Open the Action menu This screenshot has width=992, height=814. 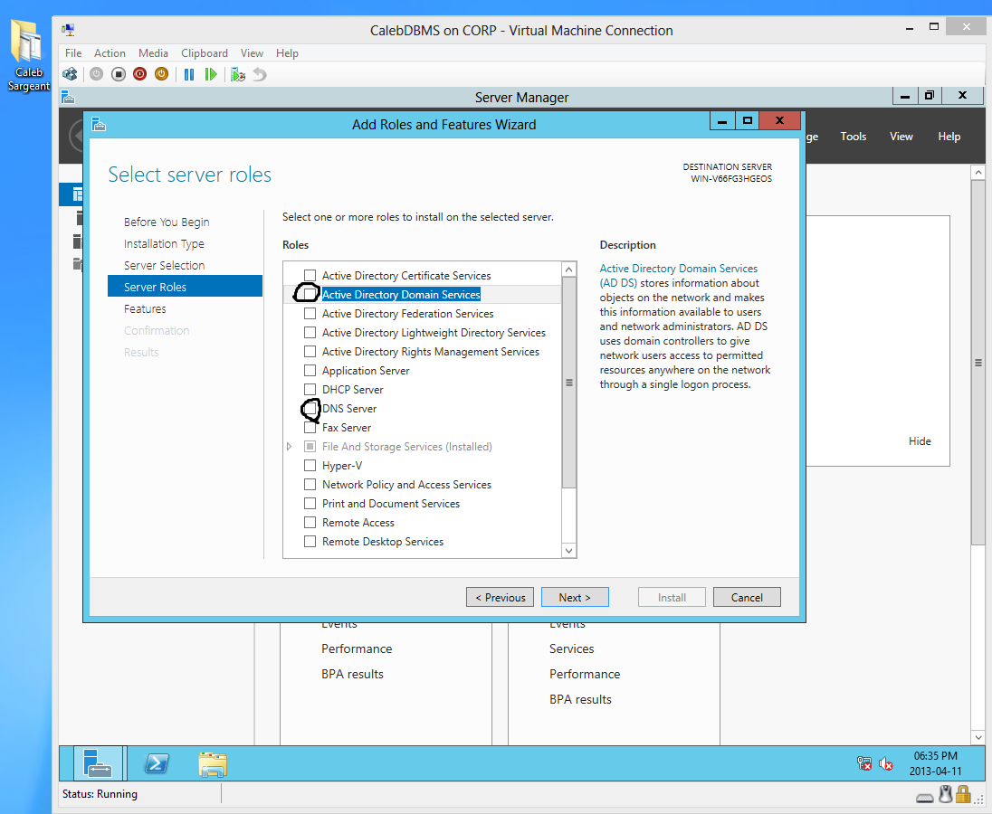[x=110, y=53]
